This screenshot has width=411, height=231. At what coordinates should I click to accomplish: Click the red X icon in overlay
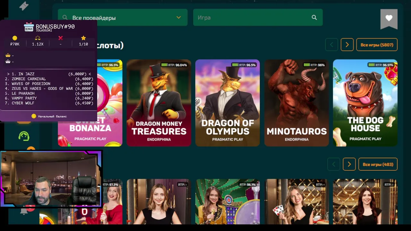[60, 38]
